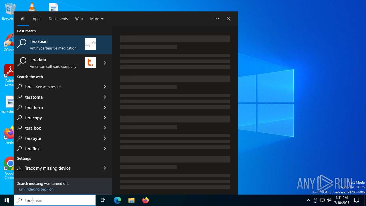Open the Windows Start menu
The width and height of the screenshot is (366, 206).
[7, 200]
